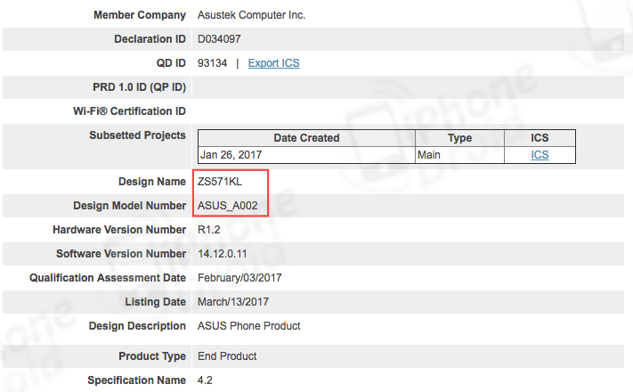Click the Wi-Fi Certification ID label
633x392 pixels.
(127, 111)
